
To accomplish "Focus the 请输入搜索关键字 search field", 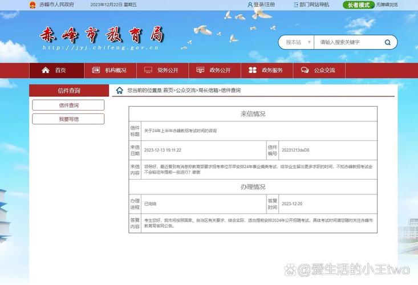I will 347,42.
